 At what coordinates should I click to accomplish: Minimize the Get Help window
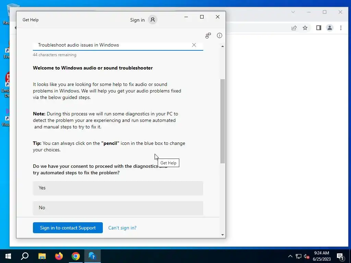point(186,17)
